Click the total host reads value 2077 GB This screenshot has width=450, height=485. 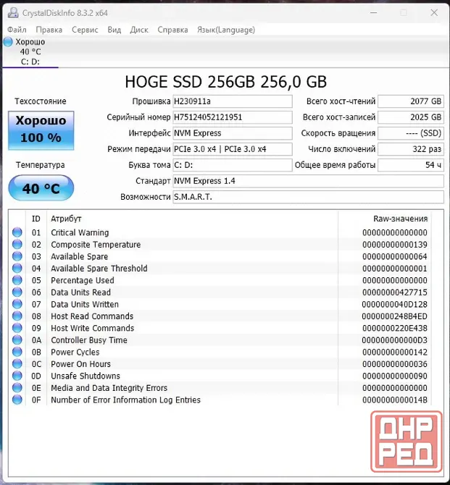pyautogui.click(x=411, y=101)
